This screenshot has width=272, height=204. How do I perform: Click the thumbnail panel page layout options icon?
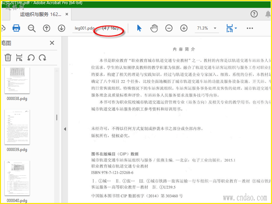tap(19, 57)
